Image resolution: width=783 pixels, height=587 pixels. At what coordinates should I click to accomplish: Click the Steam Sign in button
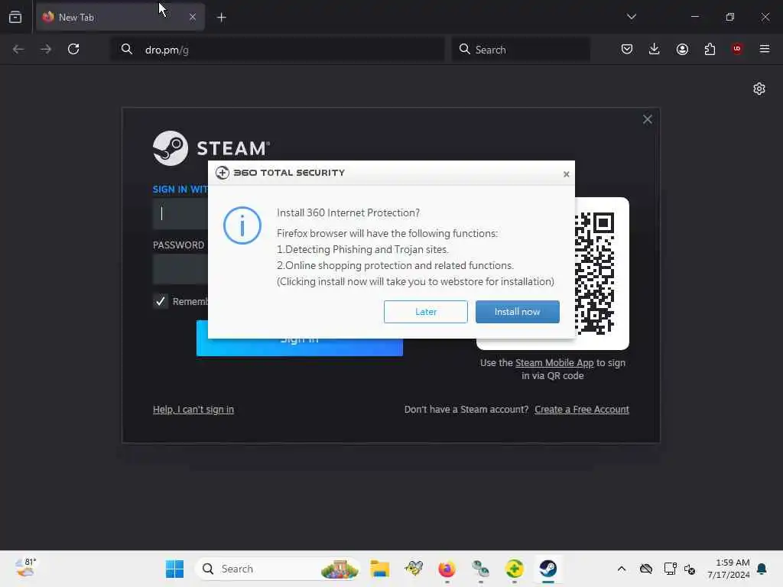[x=300, y=347]
